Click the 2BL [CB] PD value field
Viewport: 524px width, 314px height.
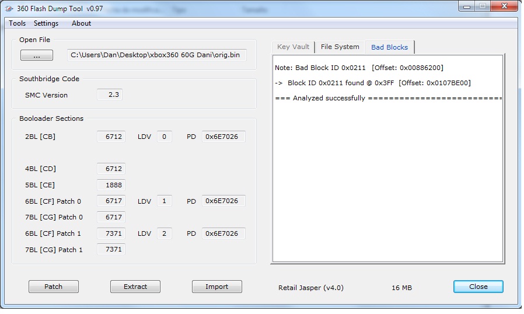[x=223, y=137]
